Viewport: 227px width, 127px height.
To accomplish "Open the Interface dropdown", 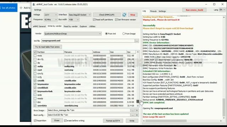I will [x=79, y=15].
